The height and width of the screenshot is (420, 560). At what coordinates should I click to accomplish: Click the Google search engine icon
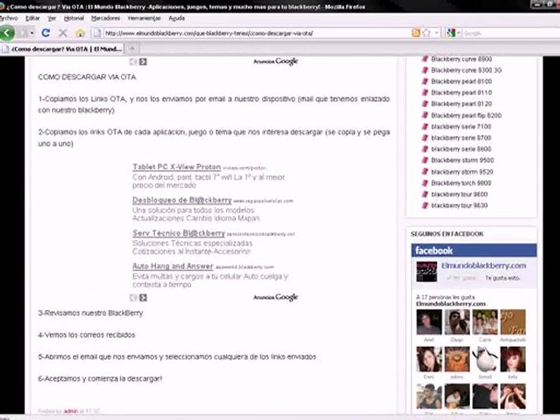(451, 33)
